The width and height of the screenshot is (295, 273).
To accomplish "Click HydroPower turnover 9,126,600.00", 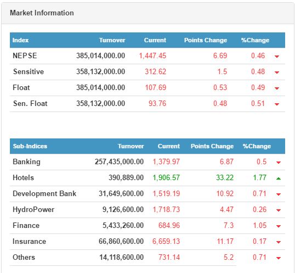I will pos(123,210).
